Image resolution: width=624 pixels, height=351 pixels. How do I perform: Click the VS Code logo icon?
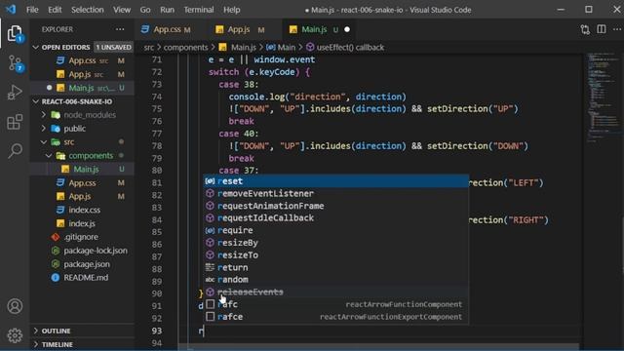click(x=11, y=9)
